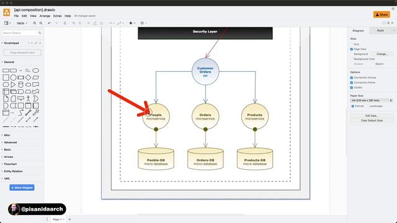Select the actor stick figure shape
The image size is (397, 223).
pyautogui.click(x=28, y=98)
